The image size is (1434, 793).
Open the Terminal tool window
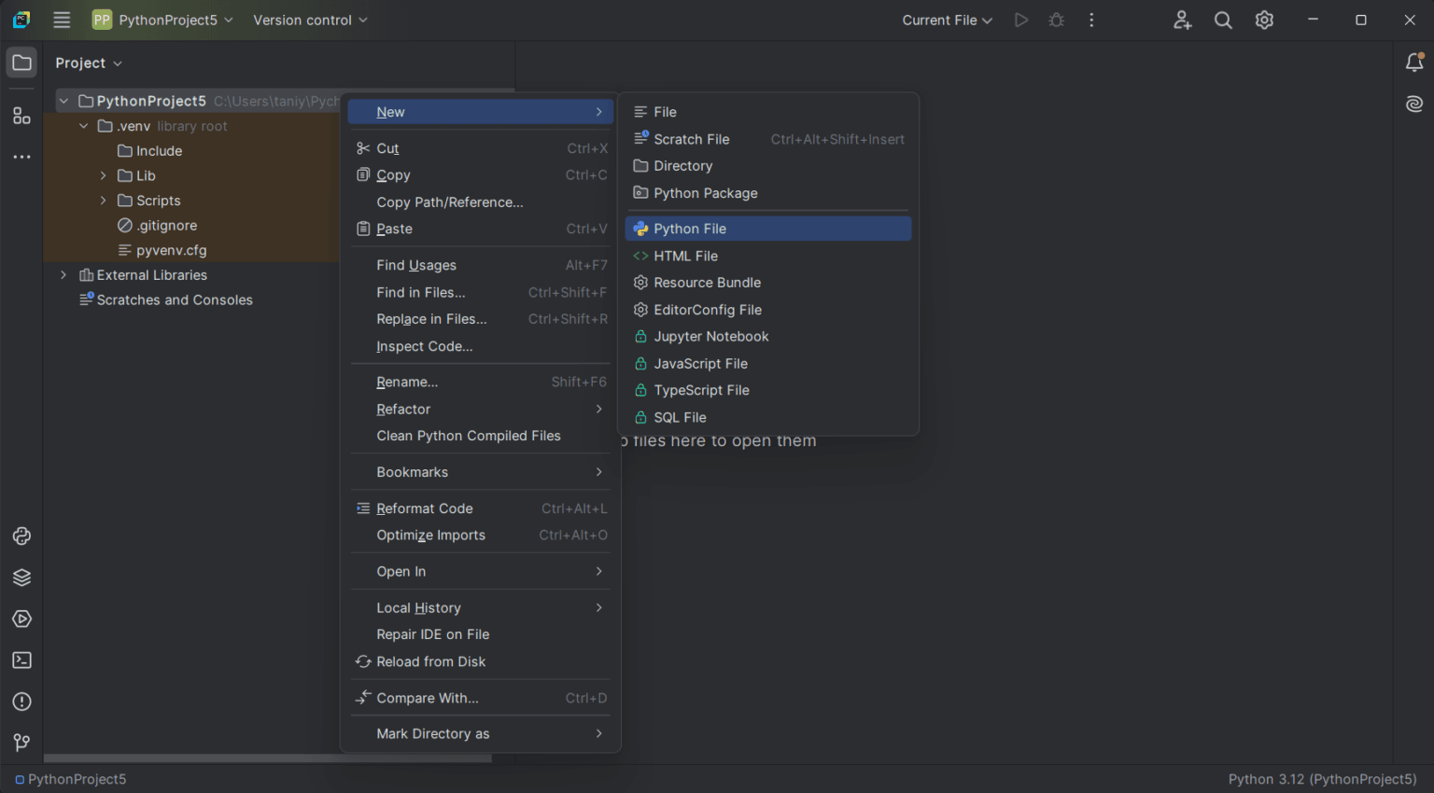click(x=21, y=660)
